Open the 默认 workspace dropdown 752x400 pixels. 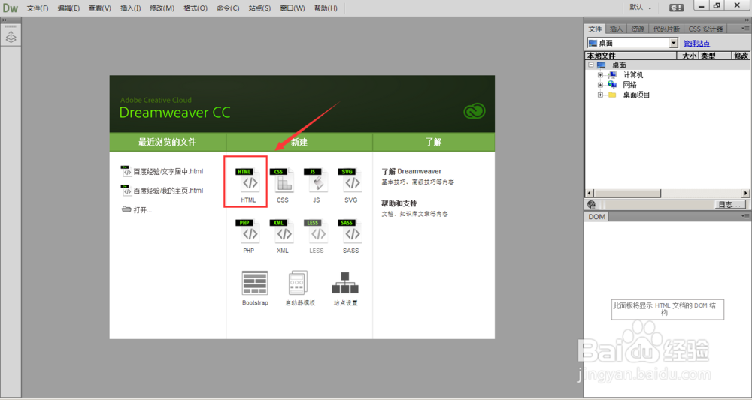click(640, 8)
